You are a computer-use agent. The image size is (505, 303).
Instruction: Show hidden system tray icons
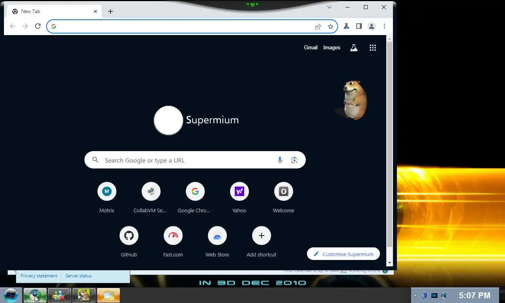(415, 296)
